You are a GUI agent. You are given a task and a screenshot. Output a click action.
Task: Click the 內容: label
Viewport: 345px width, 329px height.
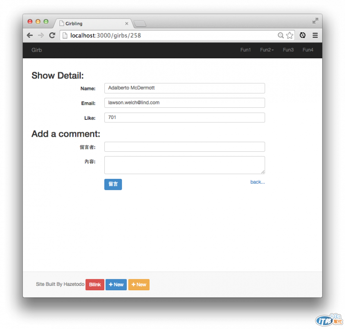[x=90, y=162]
